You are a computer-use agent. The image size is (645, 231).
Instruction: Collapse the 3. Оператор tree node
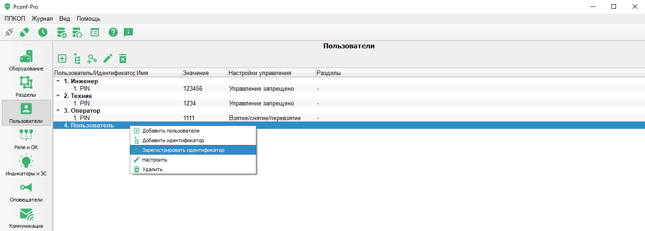coord(58,111)
